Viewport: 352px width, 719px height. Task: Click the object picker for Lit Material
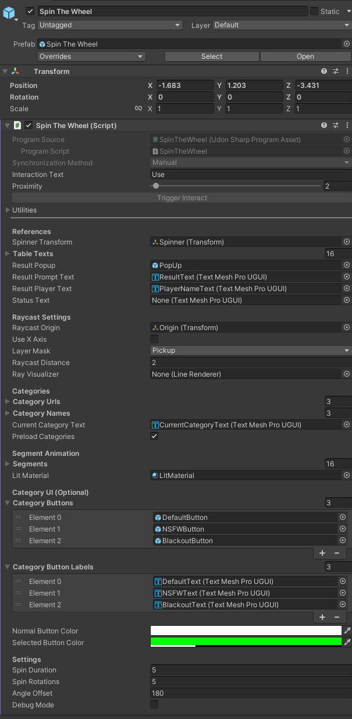[346, 475]
